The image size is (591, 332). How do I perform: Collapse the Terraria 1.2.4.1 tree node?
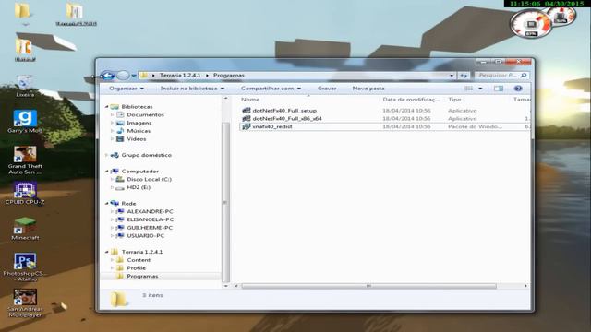coord(107,252)
